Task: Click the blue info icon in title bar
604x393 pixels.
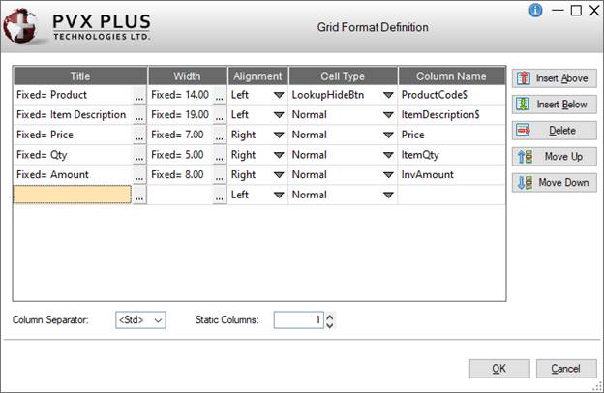Action: point(535,11)
